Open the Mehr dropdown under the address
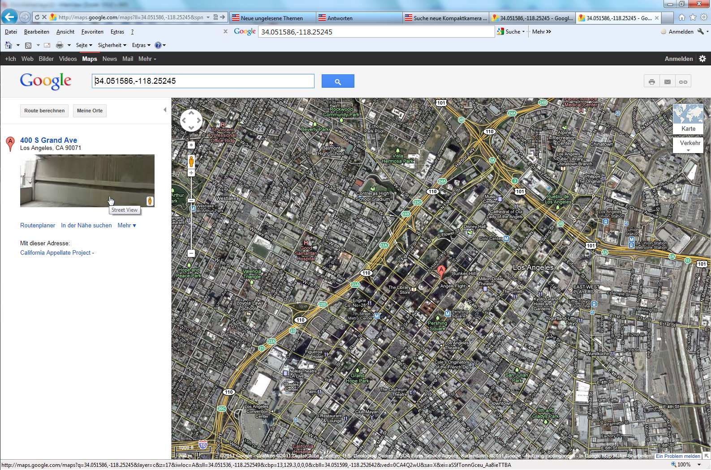711x470 pixels. 127,226
